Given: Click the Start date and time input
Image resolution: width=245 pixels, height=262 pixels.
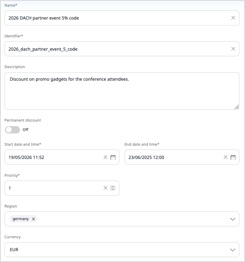Looking at the screenshot, I should pos(52,157).
